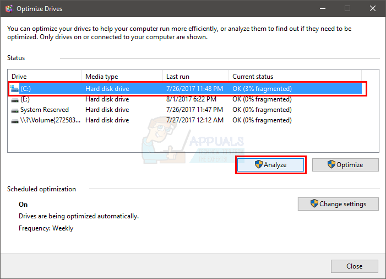Click the shield icon on Analyze button
This screenshot has height=279, width=386.
click(258, 164)
